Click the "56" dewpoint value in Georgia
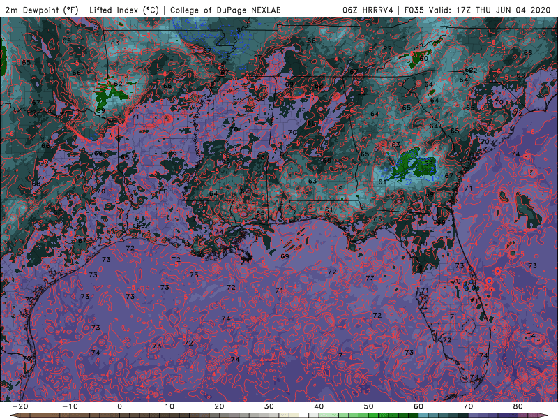Screen dimensions: 558x419 tap(428, 163)
